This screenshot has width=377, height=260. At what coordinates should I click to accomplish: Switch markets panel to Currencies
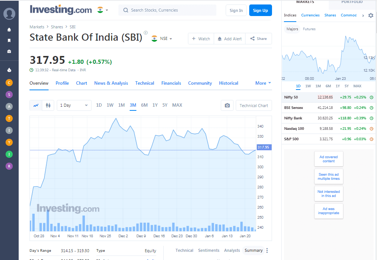[x=310, y=15]
